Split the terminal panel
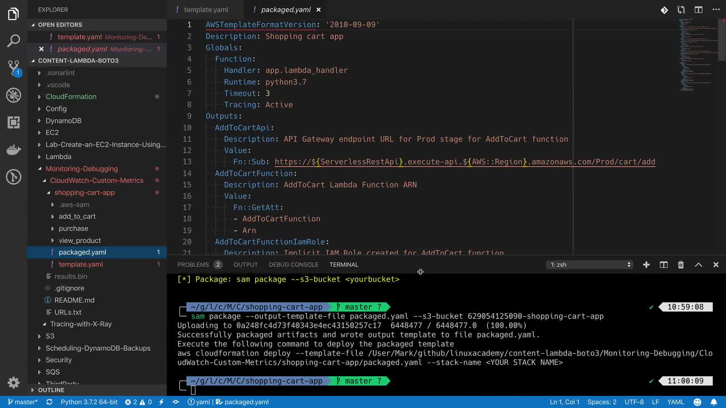Screen dimensions: 726x408 click(664, 265)
